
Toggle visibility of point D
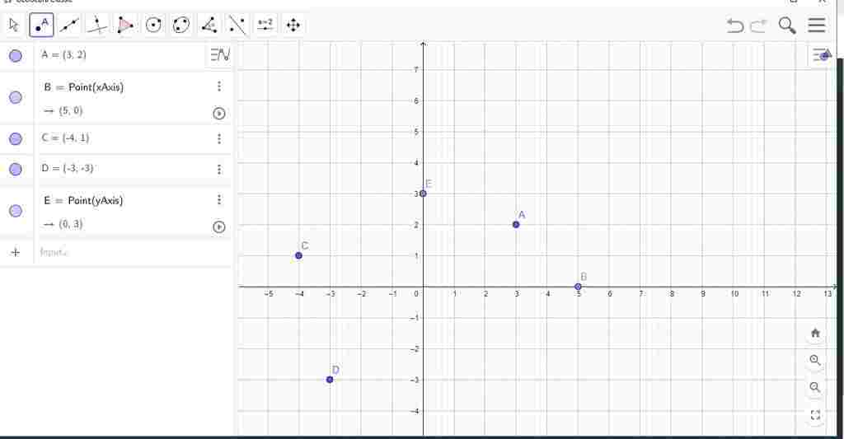pyautogui.click(x=16, y=169)
